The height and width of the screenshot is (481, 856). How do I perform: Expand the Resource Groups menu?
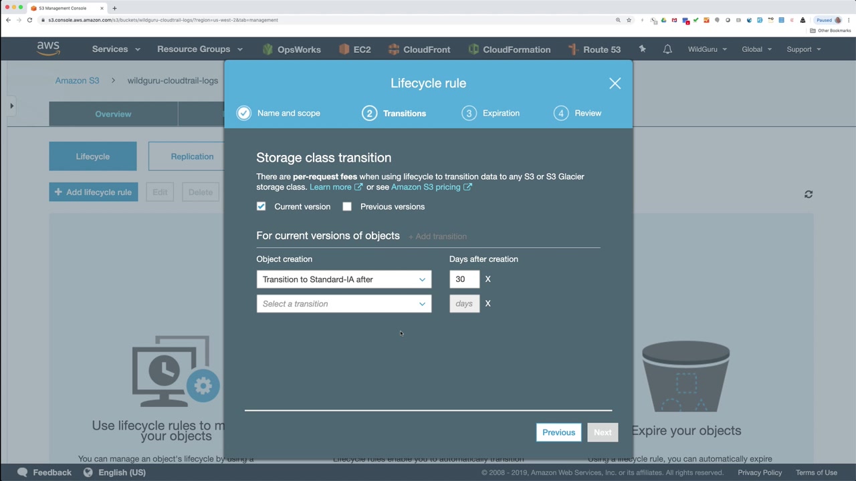point(200,49)
